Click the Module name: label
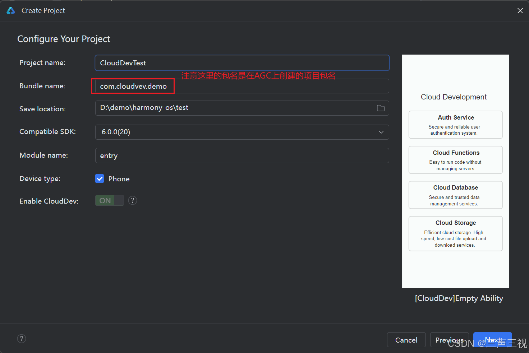529x353 pixels. 43,155
